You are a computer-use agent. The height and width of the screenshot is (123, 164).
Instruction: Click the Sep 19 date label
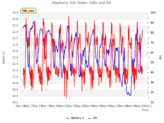(x=46, y=106)
